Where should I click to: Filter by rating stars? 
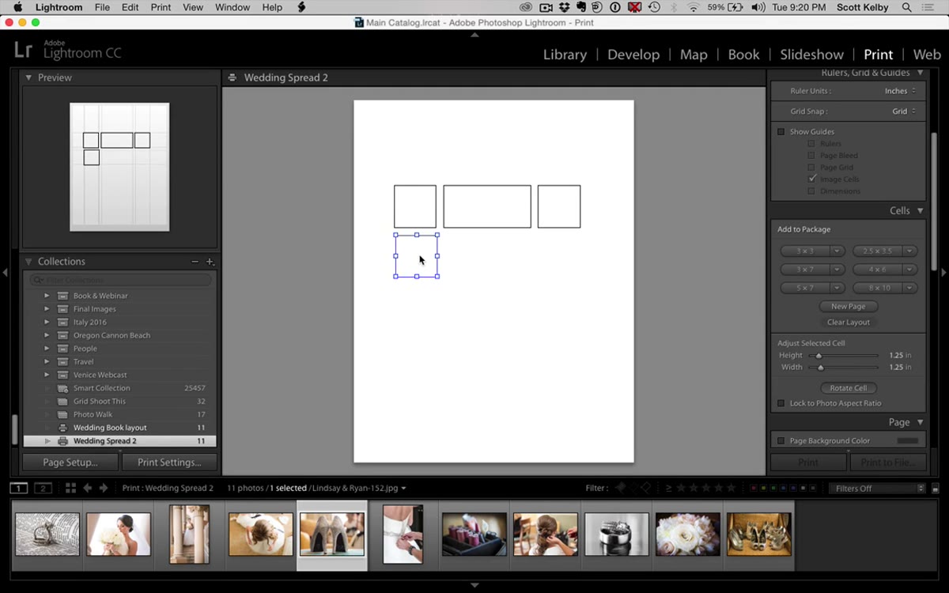coord(706,488)
